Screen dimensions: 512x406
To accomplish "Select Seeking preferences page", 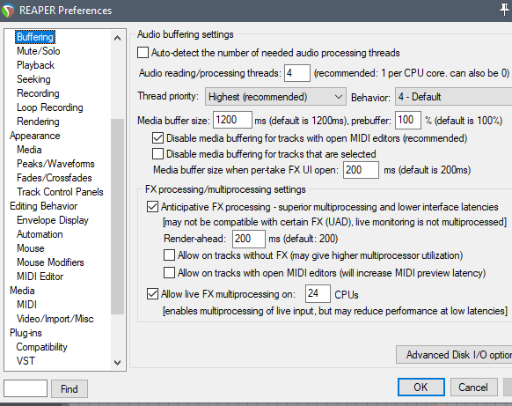I will pyautogui.click(x=33, y=79).
